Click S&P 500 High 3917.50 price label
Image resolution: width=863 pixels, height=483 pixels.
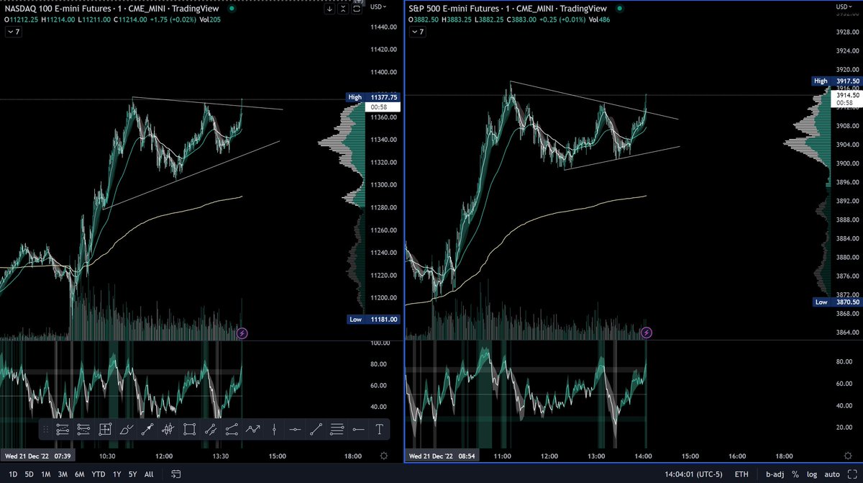point(836,81)
